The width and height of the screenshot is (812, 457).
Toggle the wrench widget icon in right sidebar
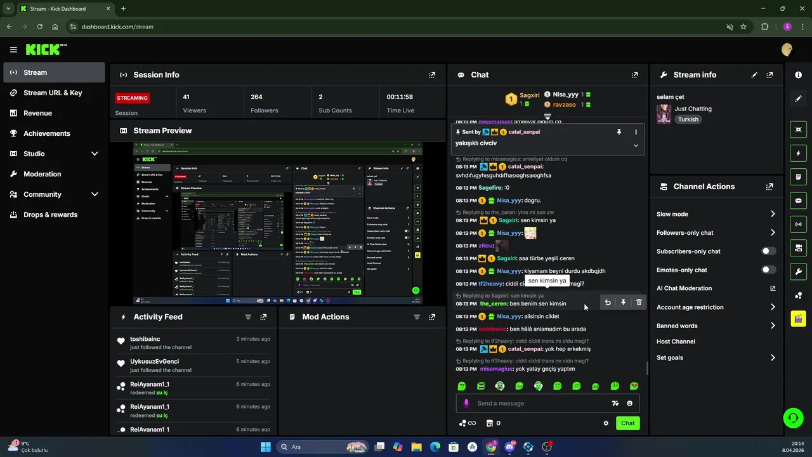798,272
